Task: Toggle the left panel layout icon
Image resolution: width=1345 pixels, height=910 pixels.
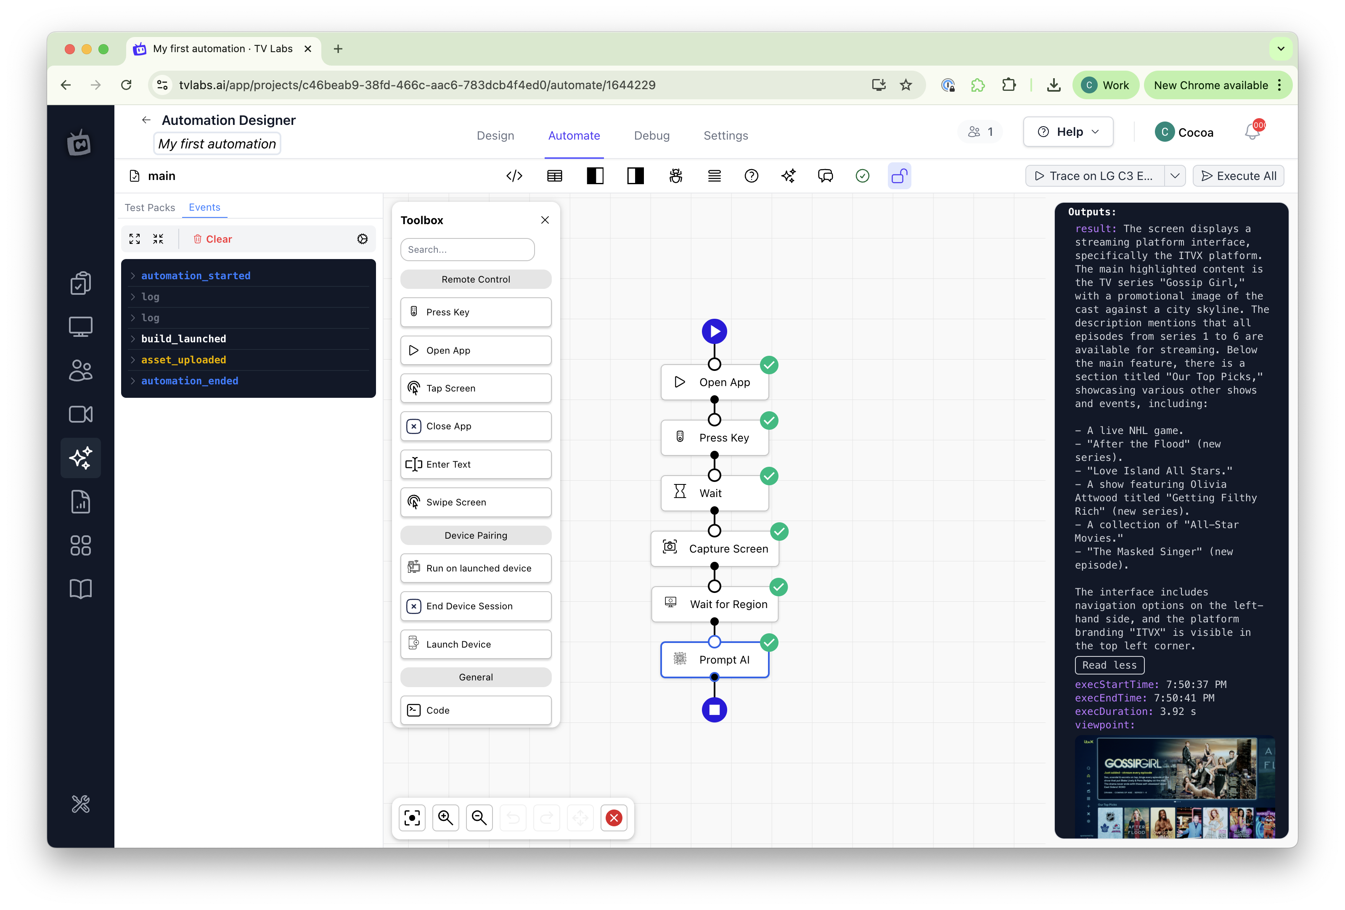Action: (595, 176)
